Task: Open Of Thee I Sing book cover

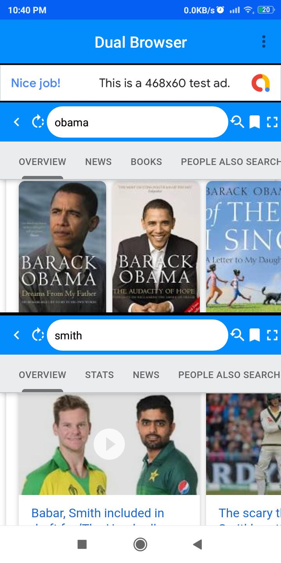Action: (x=244, y=246)
